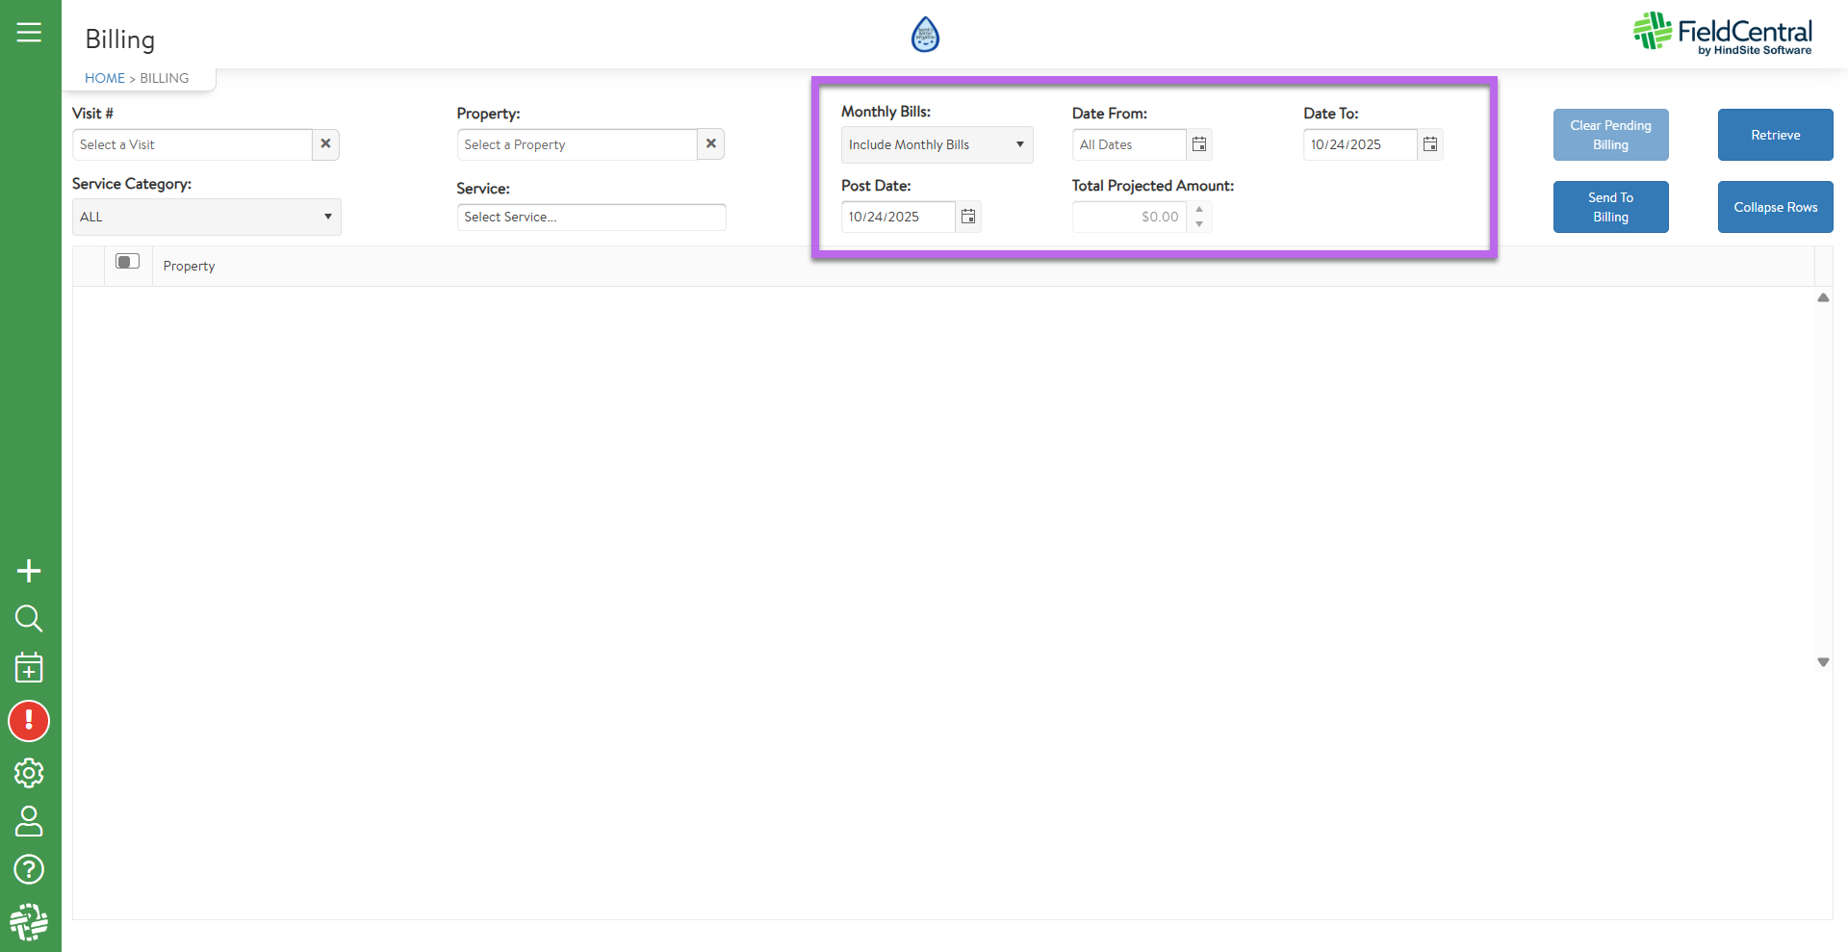Expand the Service Category dropdown
1848x952 pixels.
pyautogui.click(x=206, y=217)
